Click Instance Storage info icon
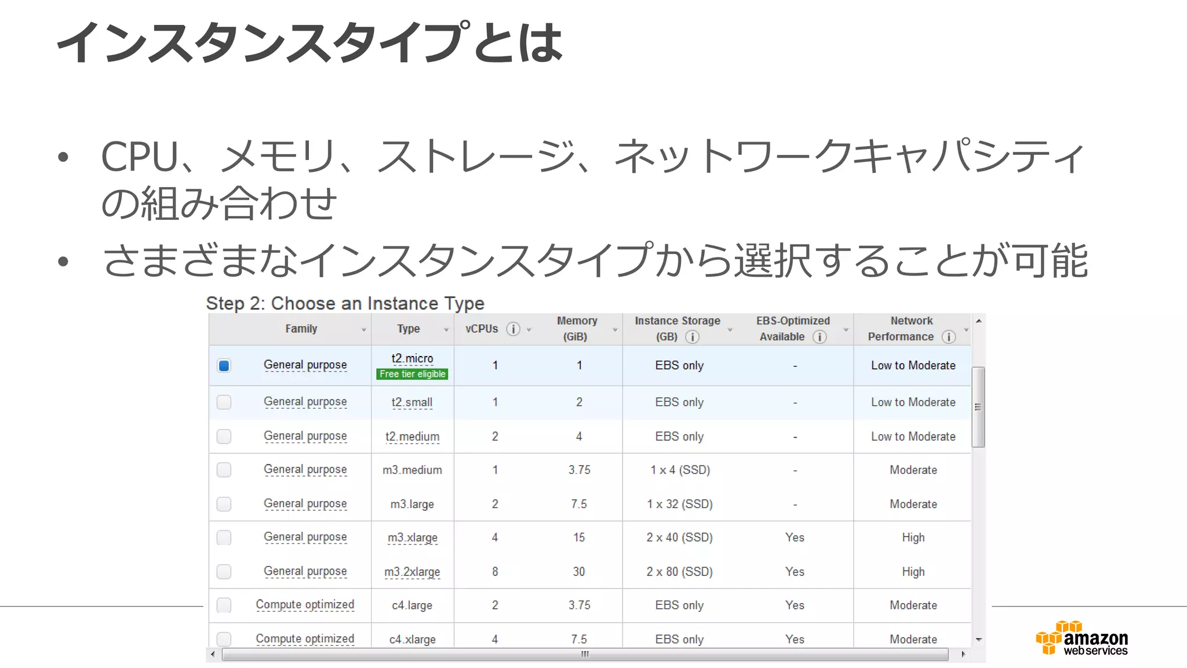Image resolution: width=1187 pixels, height=668 pixels. [692, 337]
